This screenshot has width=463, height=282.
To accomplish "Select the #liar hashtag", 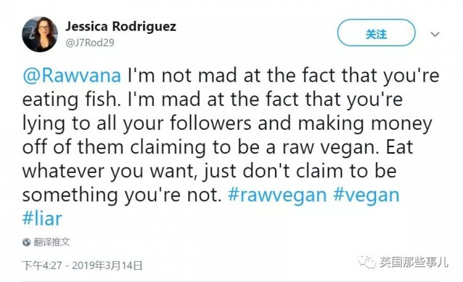I will pyautogui.click(x=42, y=219).
